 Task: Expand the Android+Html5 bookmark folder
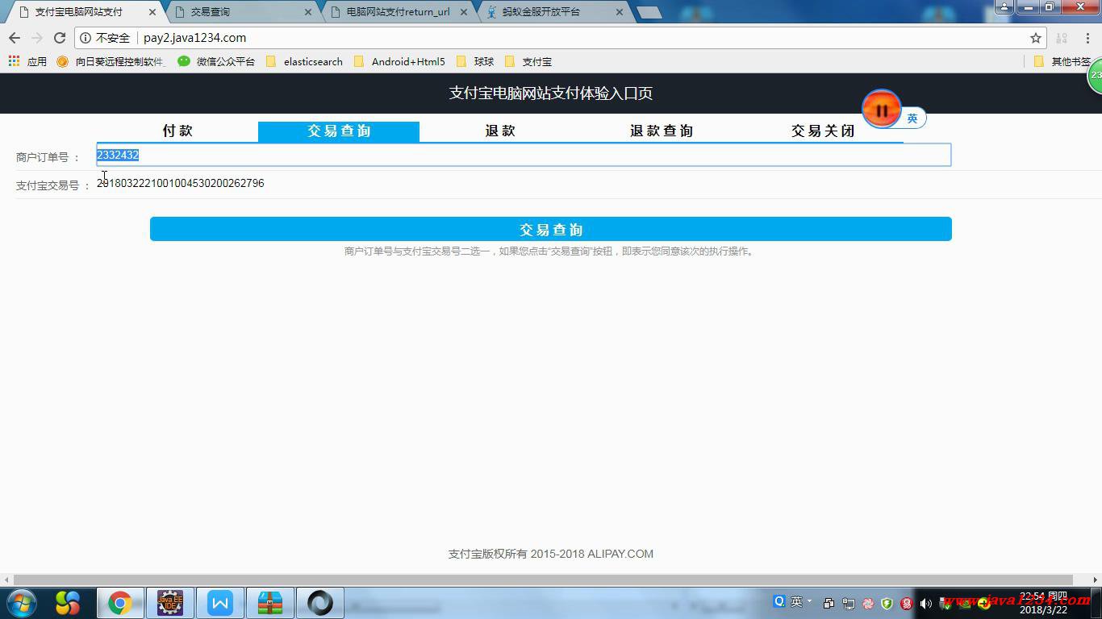(x=399, y=61)
